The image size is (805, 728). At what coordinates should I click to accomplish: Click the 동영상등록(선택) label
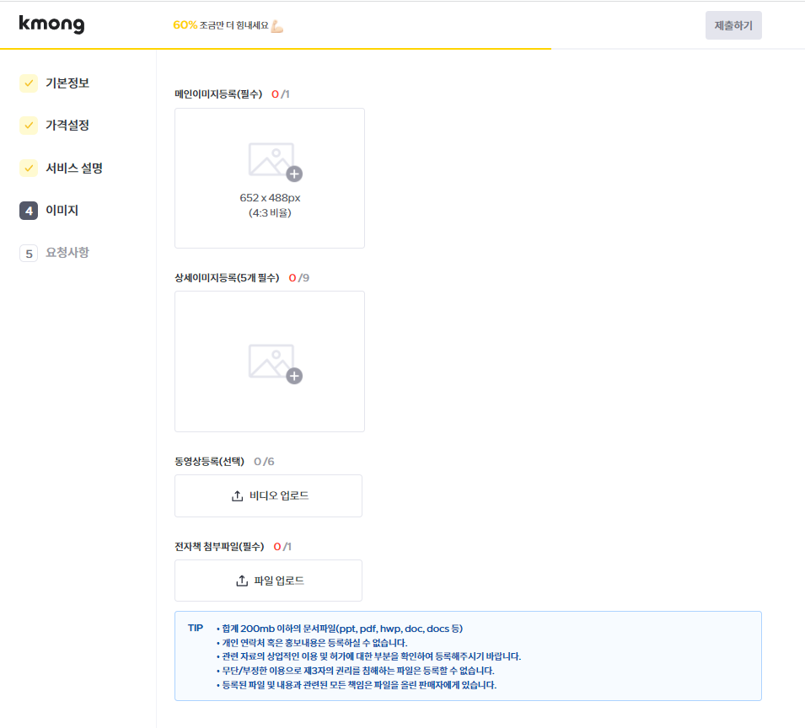pyautogui.click(x=209, y=461)
